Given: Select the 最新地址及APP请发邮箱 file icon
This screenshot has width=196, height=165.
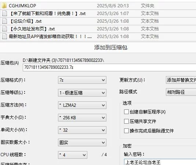Looking at the screenshot, I should coord(4,37).
